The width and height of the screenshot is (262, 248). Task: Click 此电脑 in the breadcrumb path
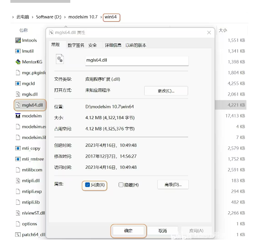(x=23, y=17)
